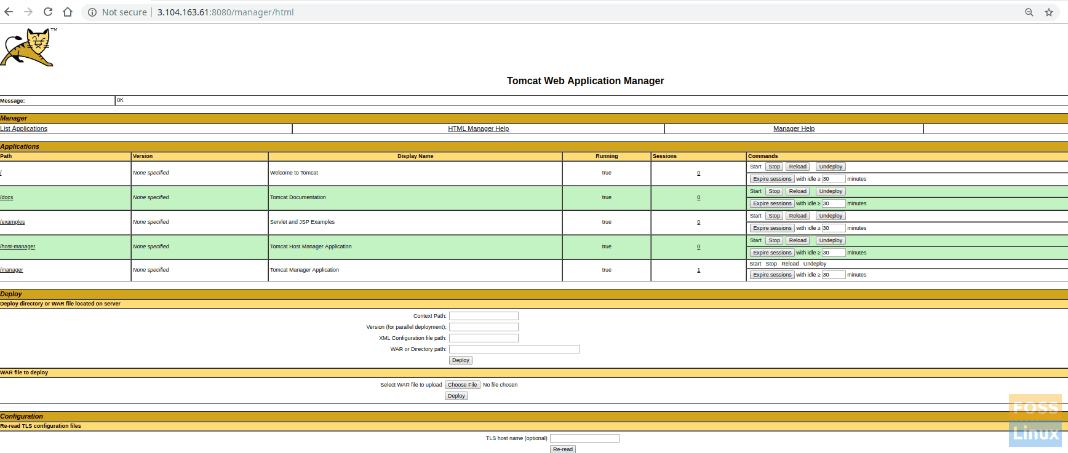Stop the Servlet and JSP Examples app

tap(774, 216)
